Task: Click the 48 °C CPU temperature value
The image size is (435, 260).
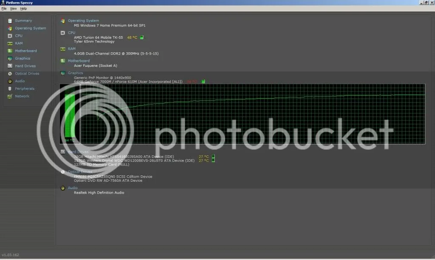Action: click(132, 37)
